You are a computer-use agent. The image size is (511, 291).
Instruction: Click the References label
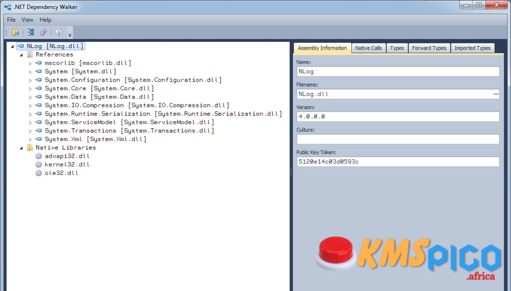pos(55,55)
